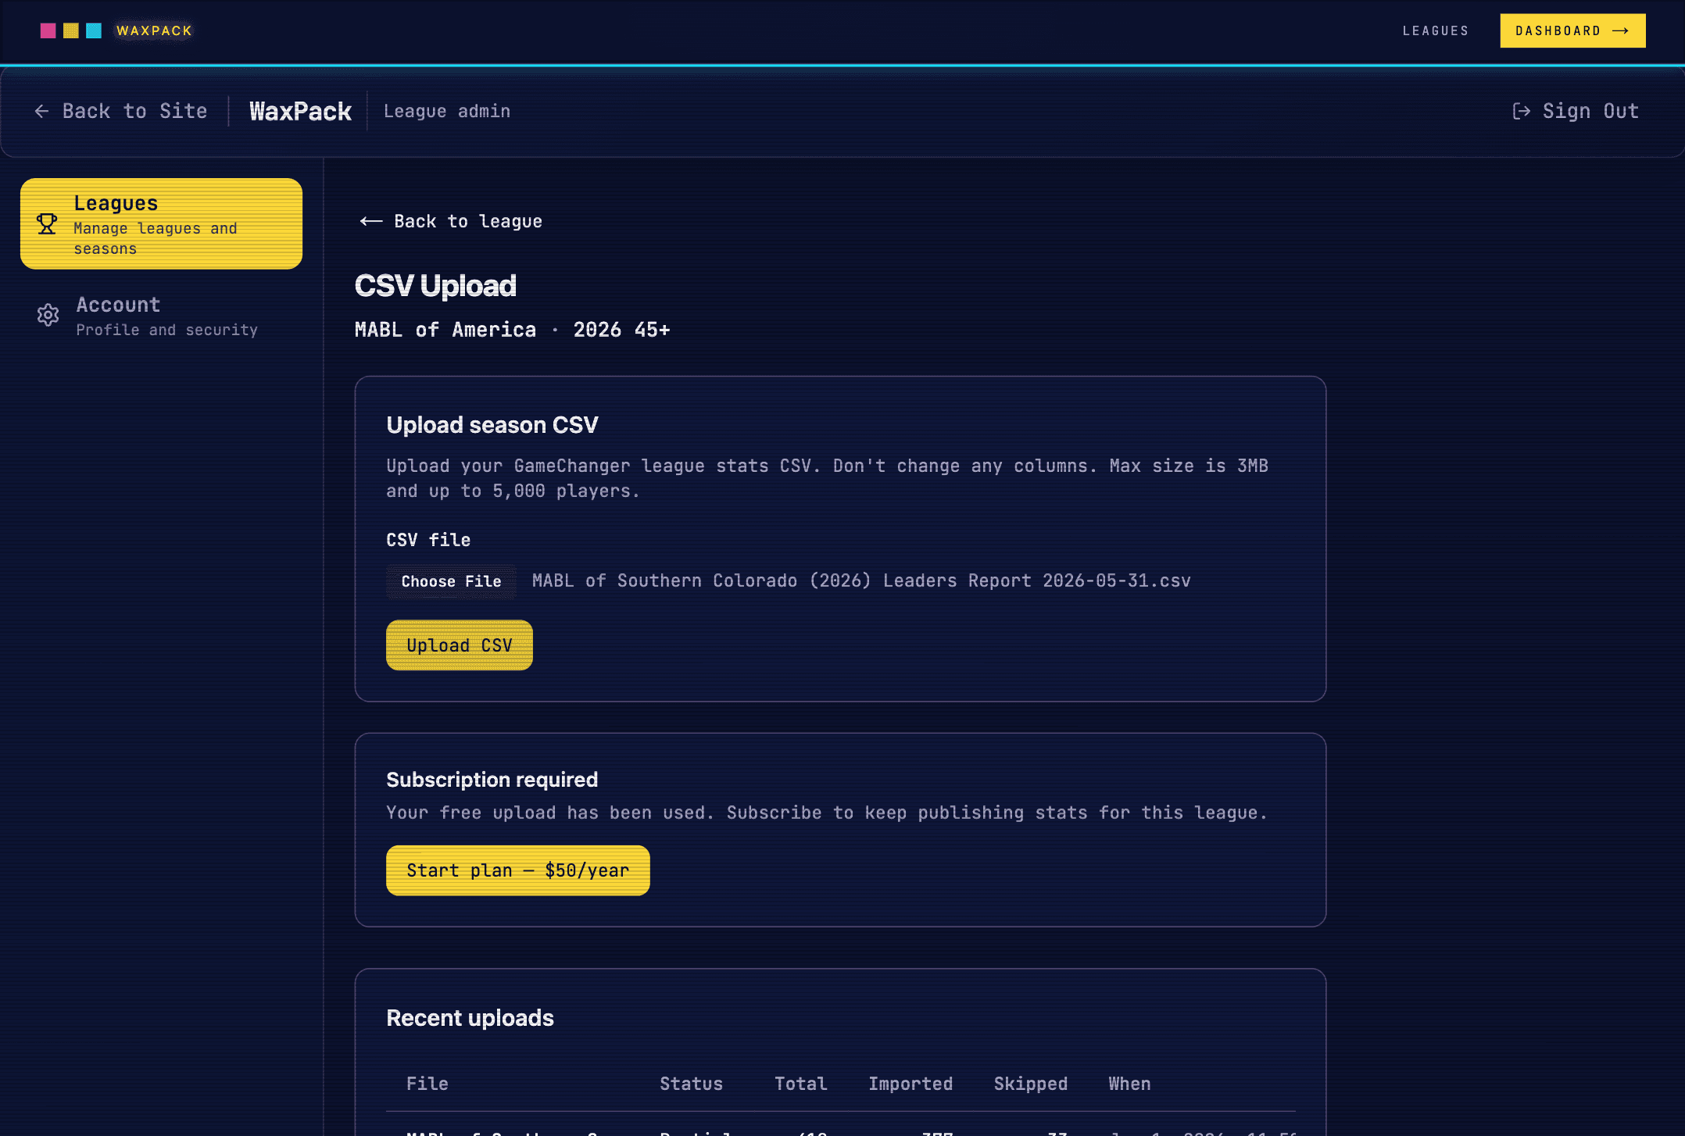Click the Recent uploads heading

click(x=470, y=1018)
